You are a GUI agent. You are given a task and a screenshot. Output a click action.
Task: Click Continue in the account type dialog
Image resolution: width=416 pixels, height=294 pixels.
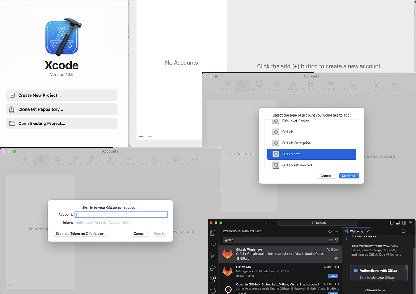[x=349, y=176]
